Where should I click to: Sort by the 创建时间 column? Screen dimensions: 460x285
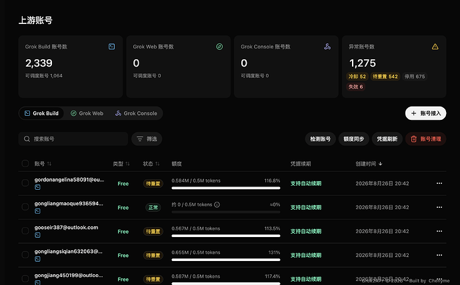[369, 164]
